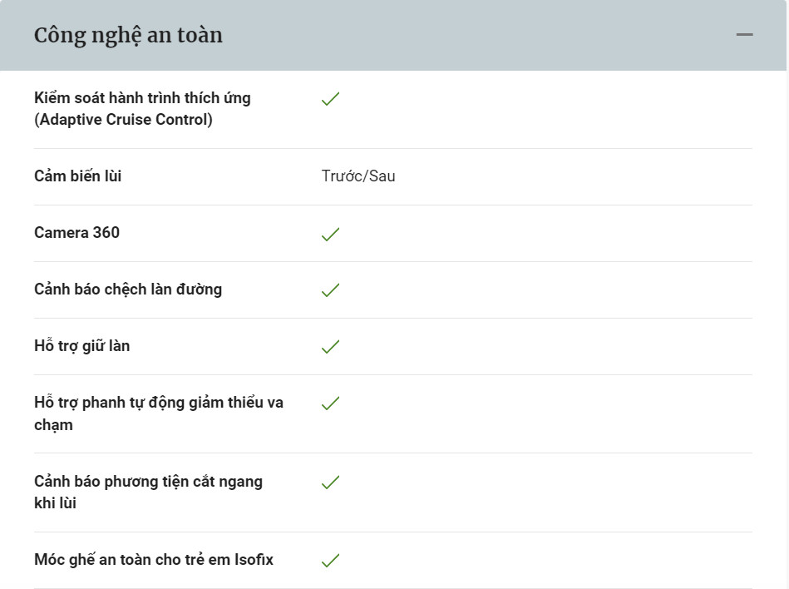Image resolution: width=789 pixels, height=589 pixels.
Task: Click checkmark for Cảnh báo phương tiện cắt ngang
Action: tap(331, 483)
